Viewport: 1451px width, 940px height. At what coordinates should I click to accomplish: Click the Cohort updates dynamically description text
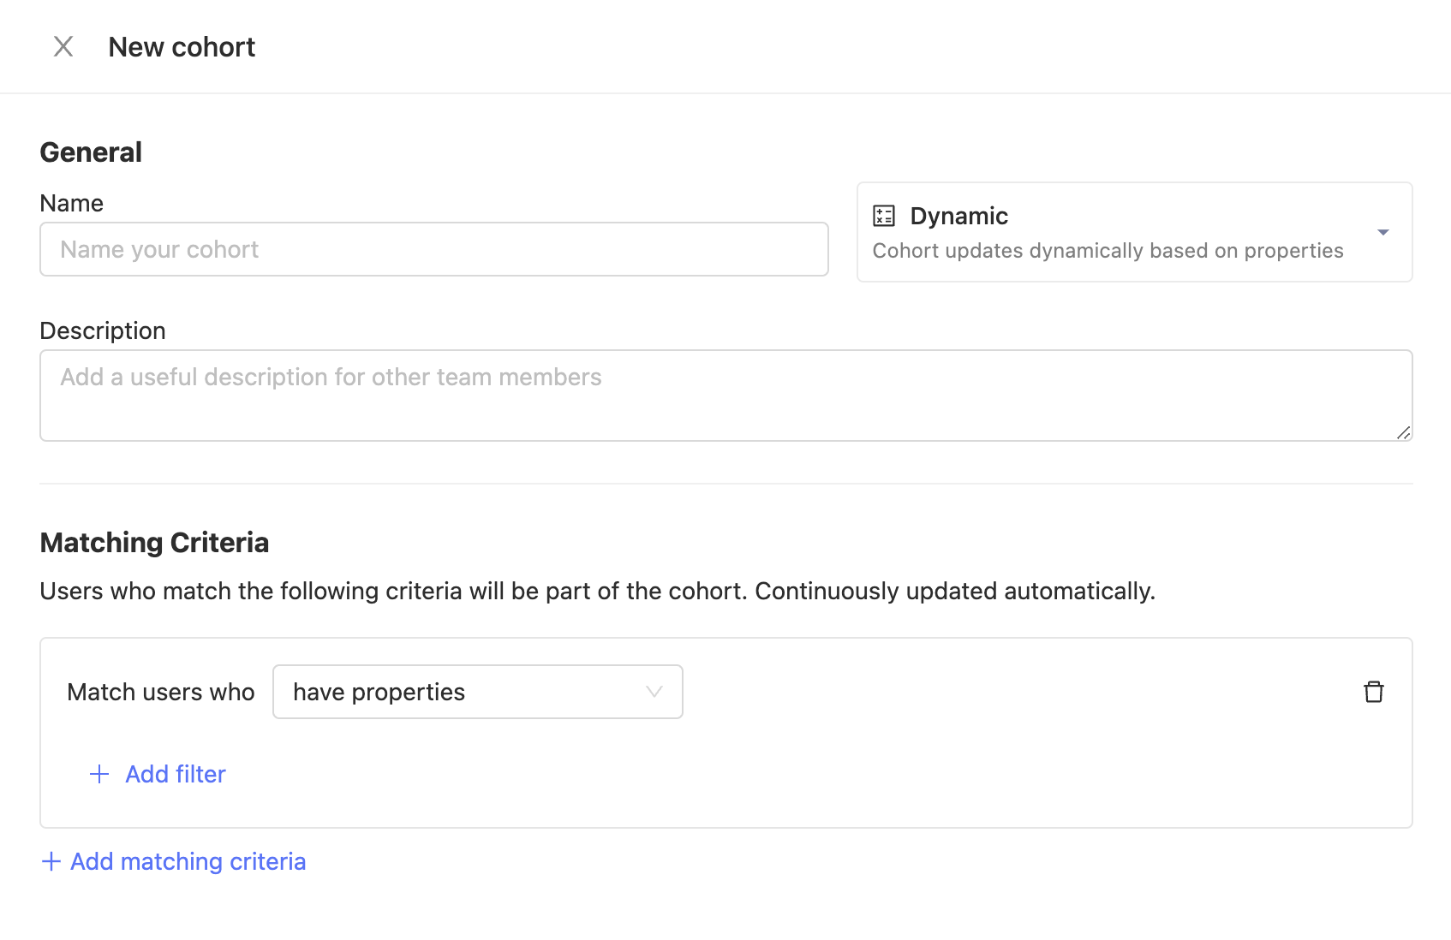pyautogui.click(x=1108, y=251)
